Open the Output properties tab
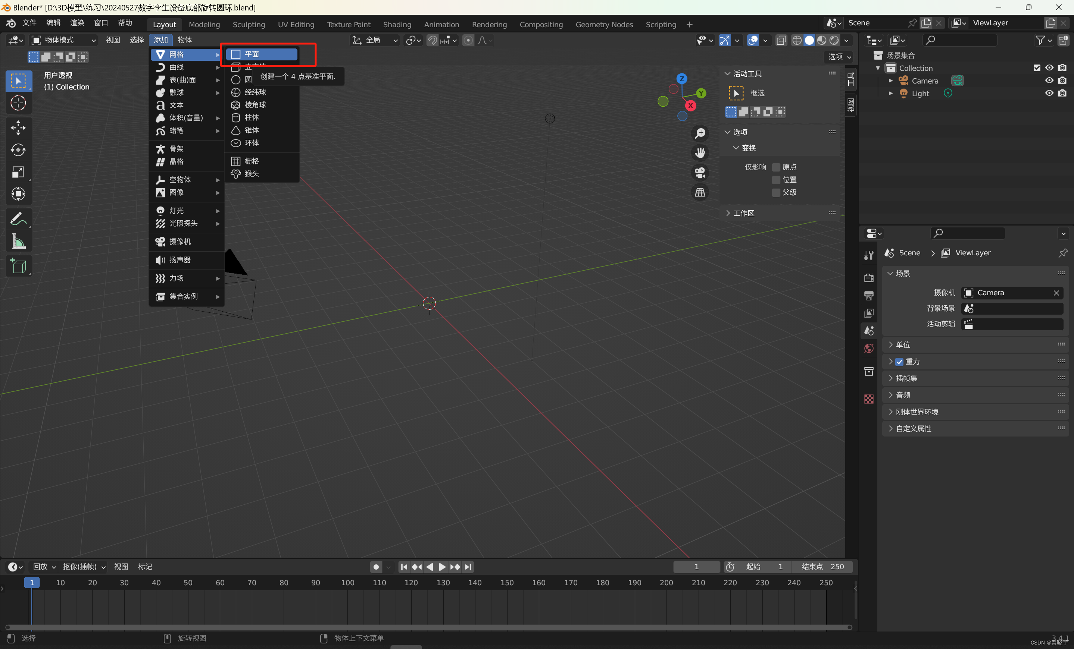The width and height of the screenshot is (1074, 649). click(869, 296)
